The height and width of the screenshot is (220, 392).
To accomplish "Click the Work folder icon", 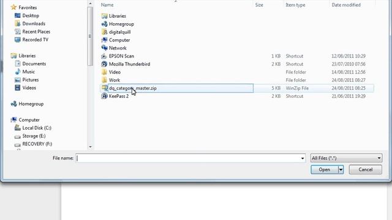I will tap(104, 80).
